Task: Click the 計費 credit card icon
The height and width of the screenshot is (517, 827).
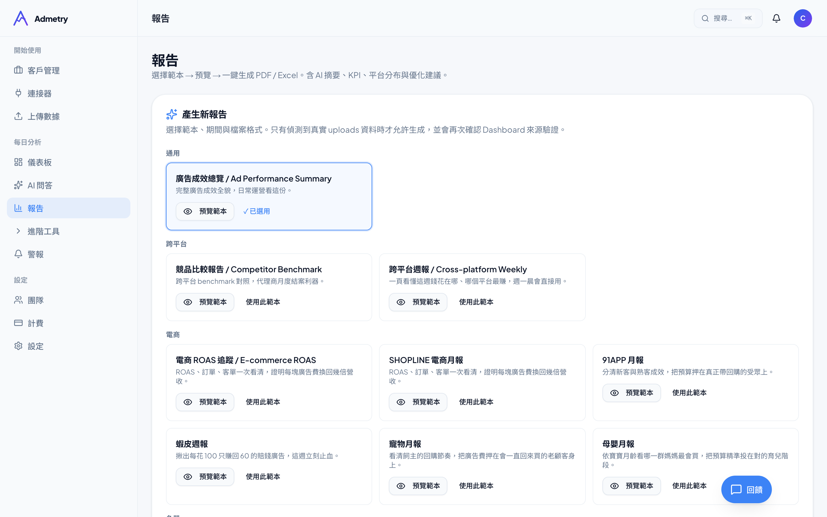Action: (x=18, y=323)
